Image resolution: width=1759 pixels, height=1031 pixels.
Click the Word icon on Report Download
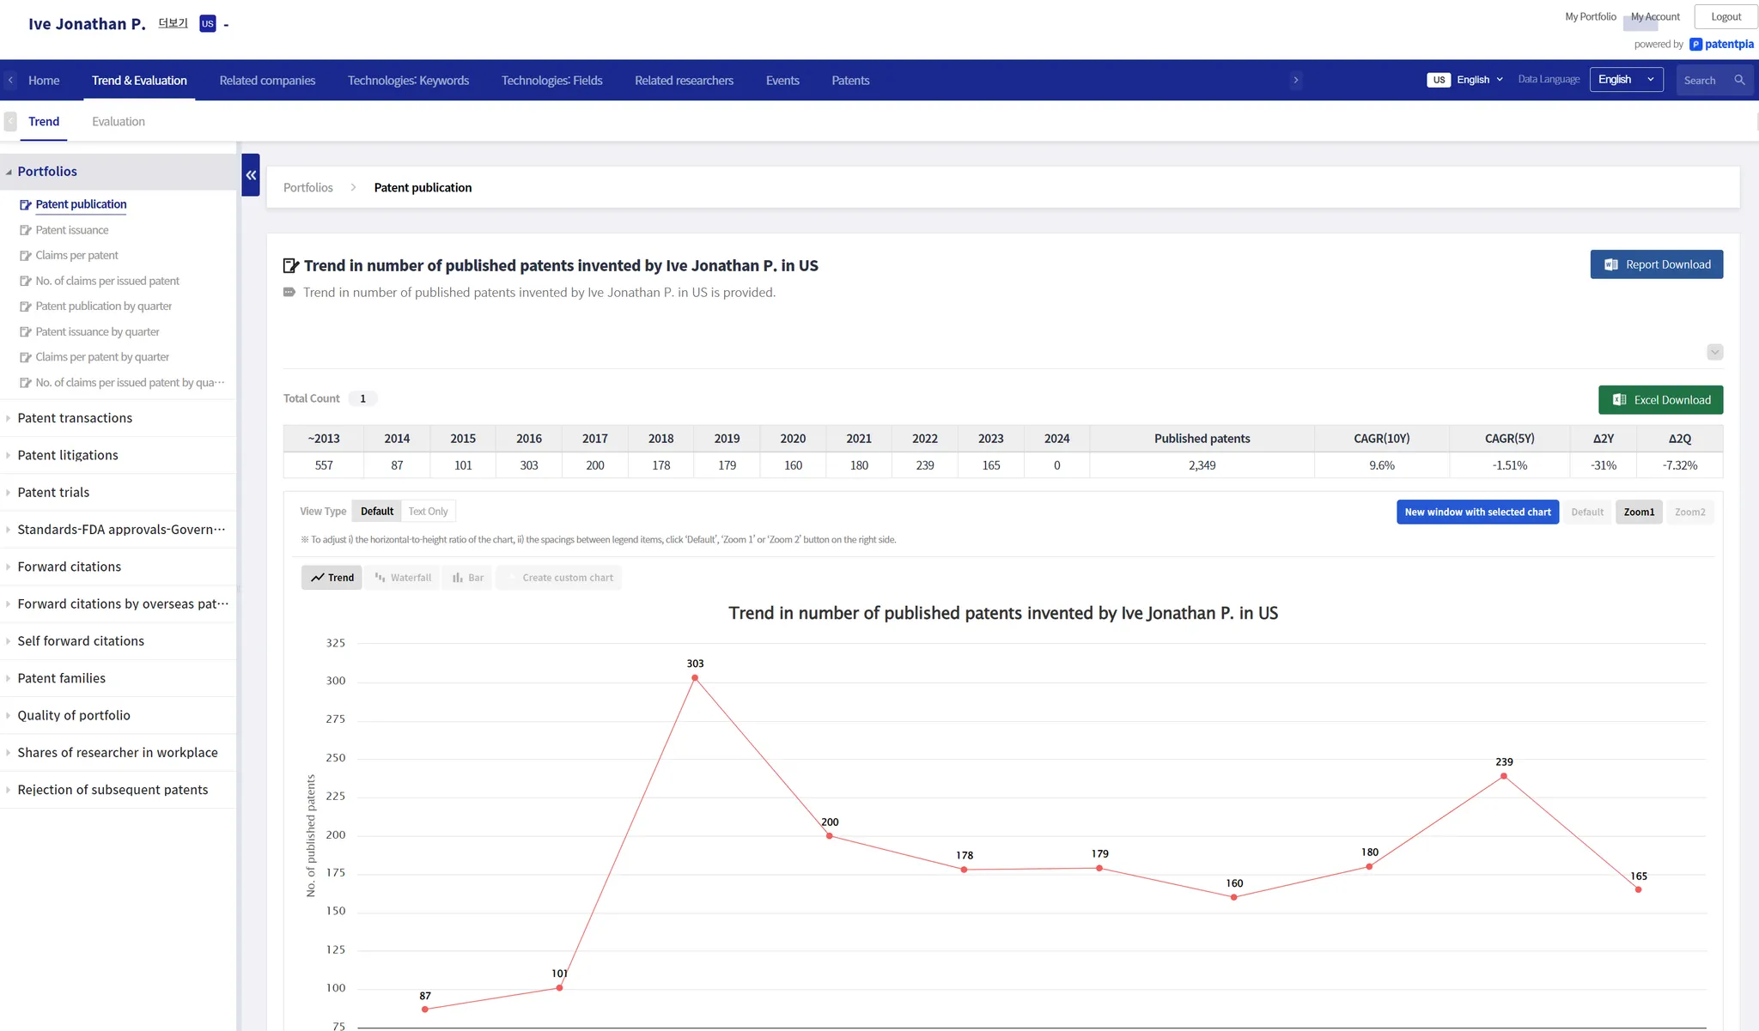(x=1611, y=264)
